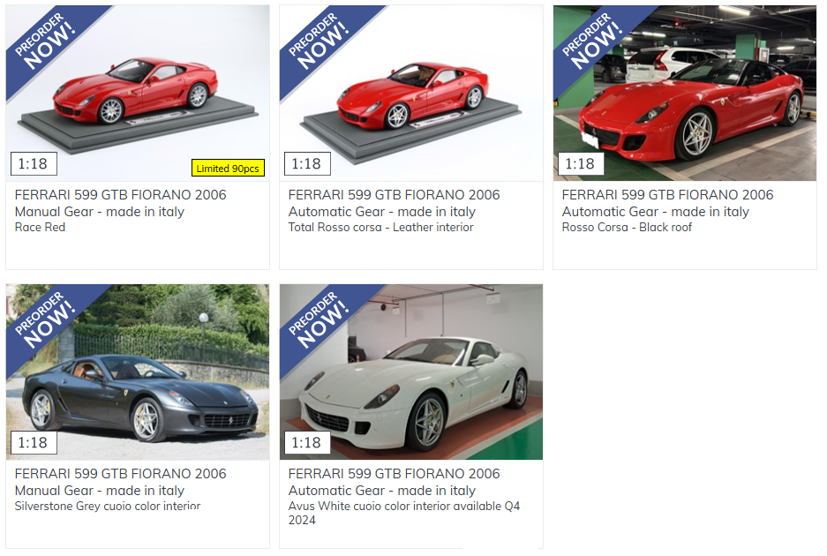The width and height of the screenshot is (827, 556).
Task: Open the Silverstone Grey Ferrari photo
Action: (138, 372)
